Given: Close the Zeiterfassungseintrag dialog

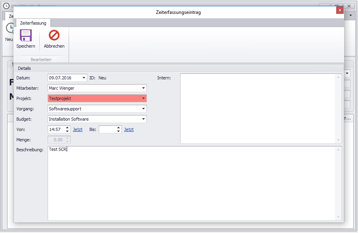Looking at the screenshot, I should point(340,10).
